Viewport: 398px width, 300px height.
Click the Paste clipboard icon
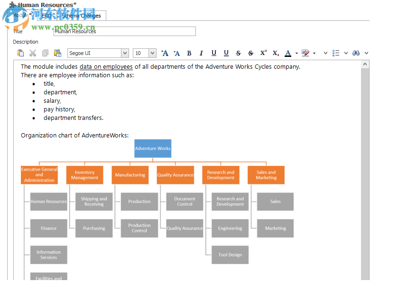20,53
